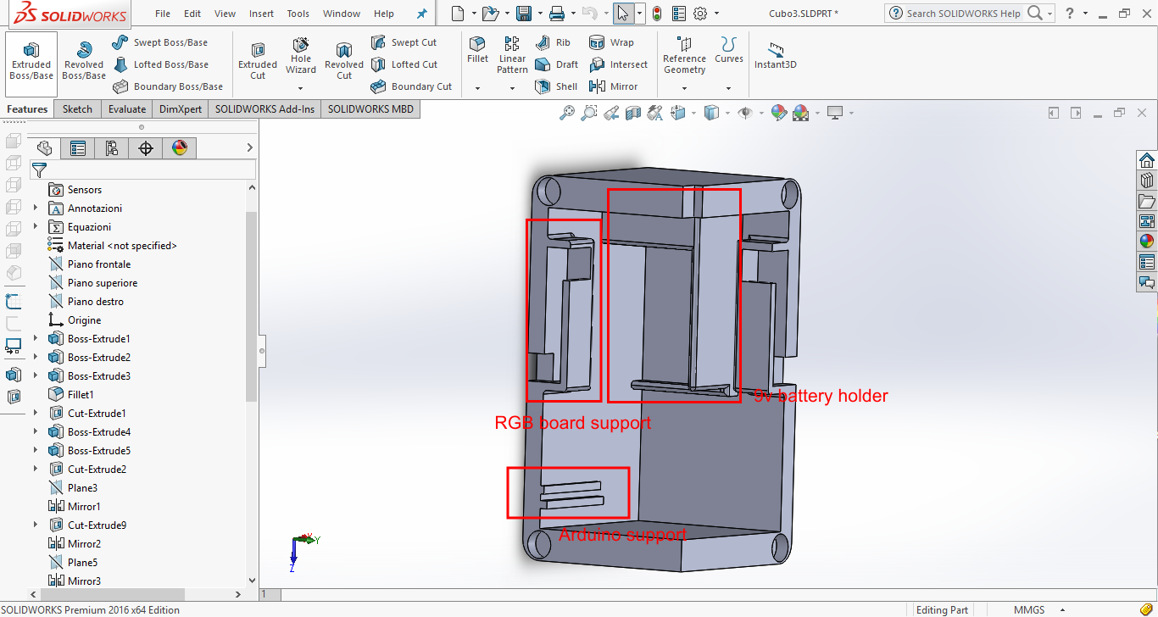1158x617 pixels.
Task: Open the Window menu
Action: pos(342,14)
